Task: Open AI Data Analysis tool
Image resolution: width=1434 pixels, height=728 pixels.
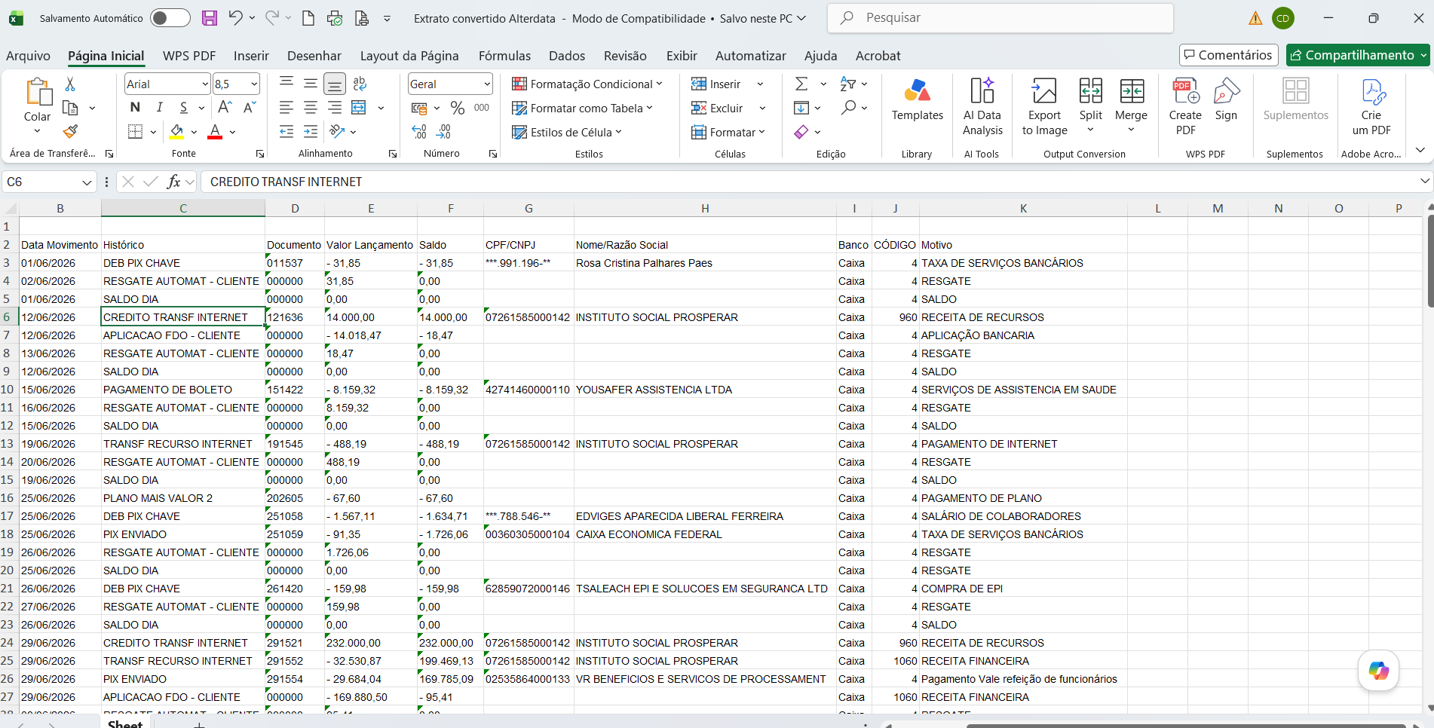Action: click(982, 106)
